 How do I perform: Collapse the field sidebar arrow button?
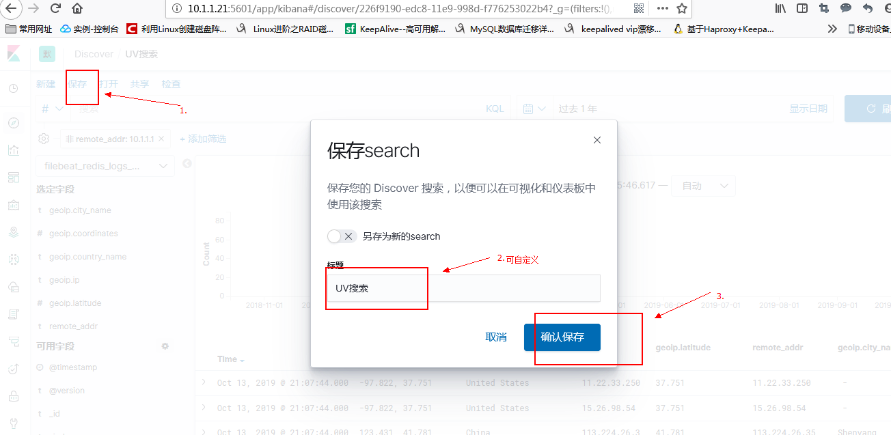coord(187,164)
